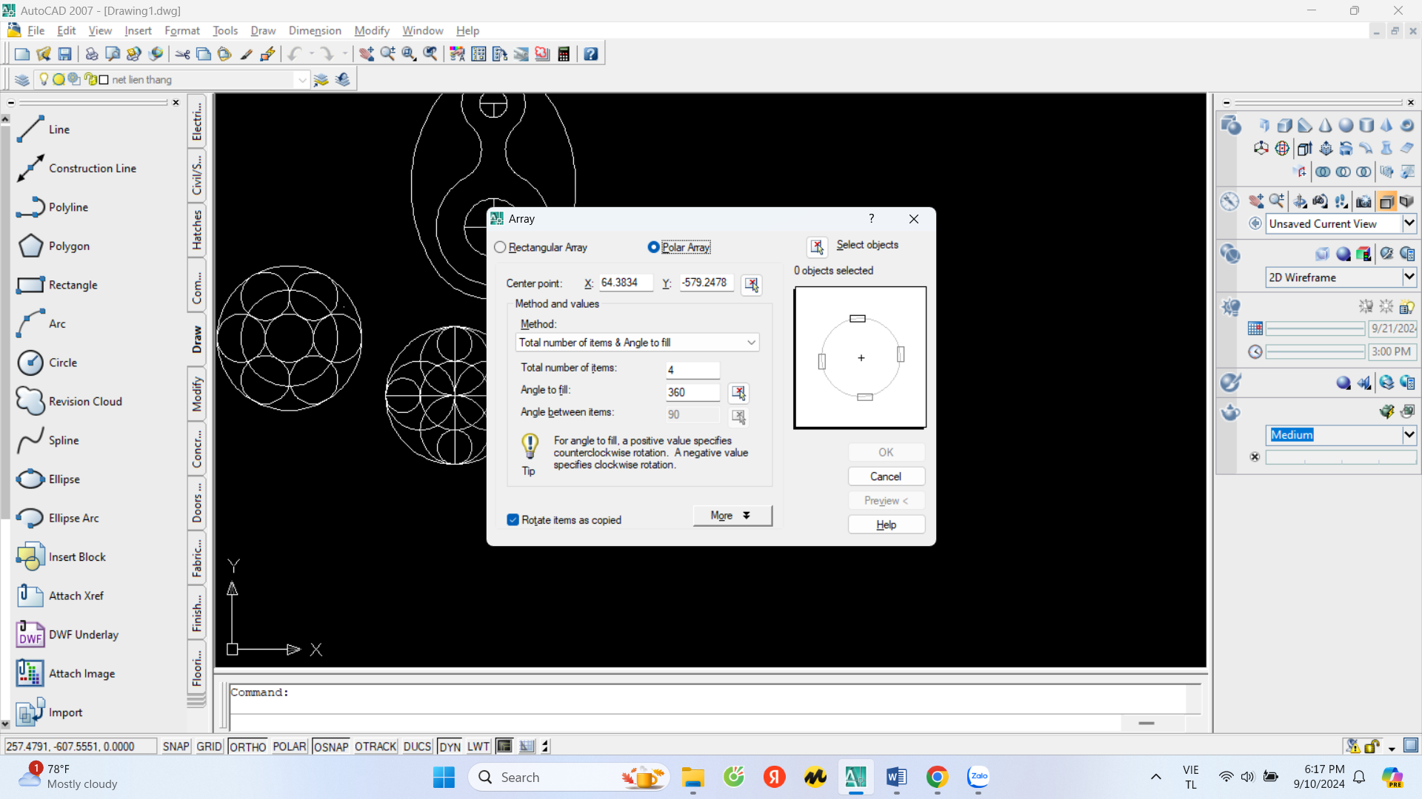Click the Import tool

click(50, 712)
